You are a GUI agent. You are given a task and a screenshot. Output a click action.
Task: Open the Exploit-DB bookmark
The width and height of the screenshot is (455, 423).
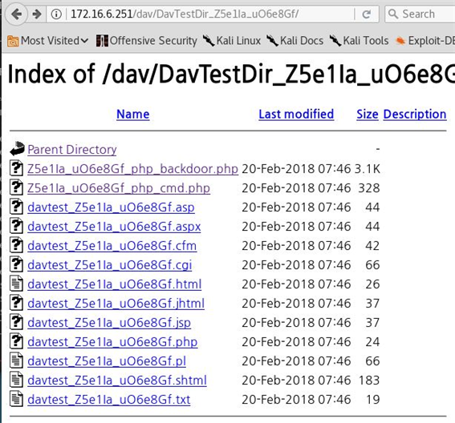click(x=425, y=41)
